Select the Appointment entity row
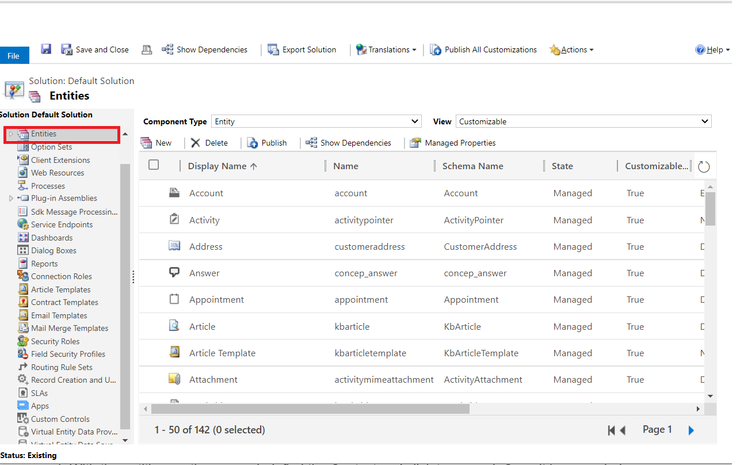 tap(421, 299)
